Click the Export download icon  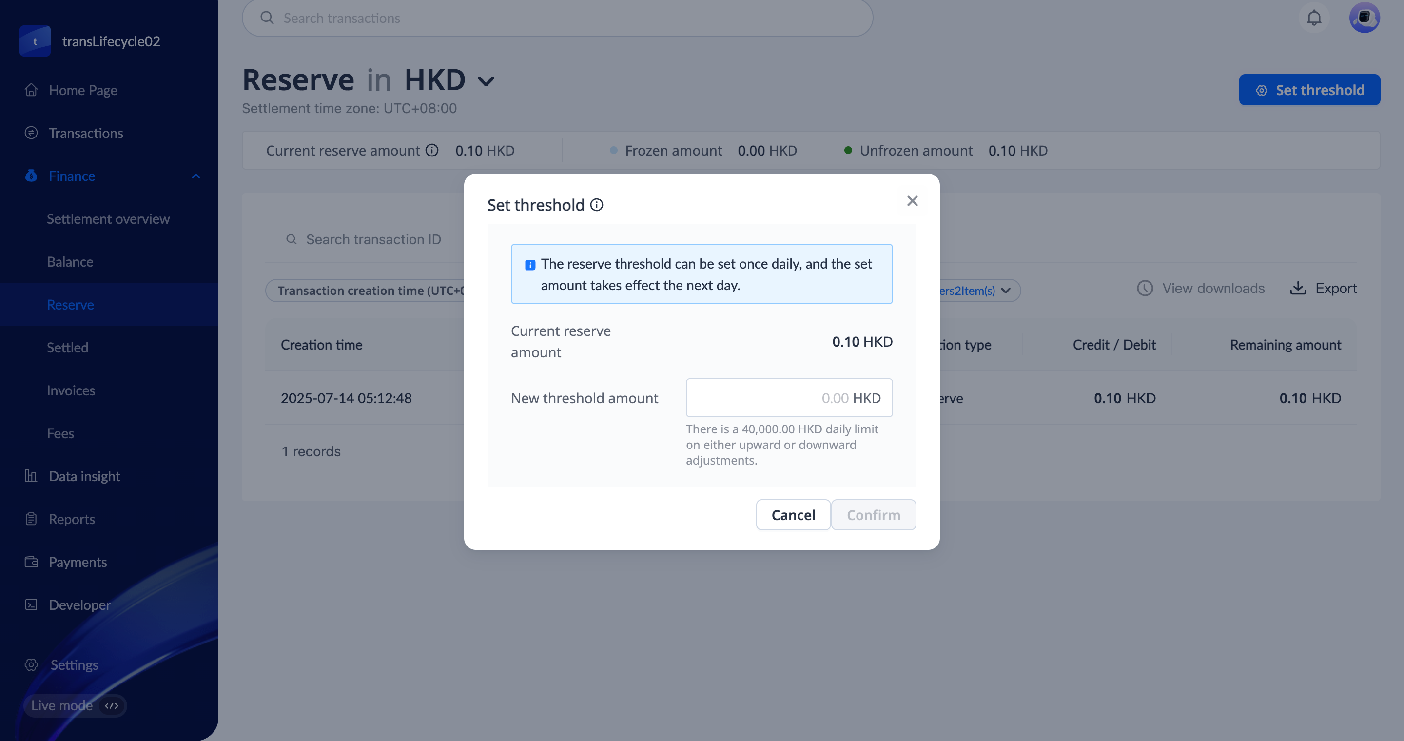1298,288
